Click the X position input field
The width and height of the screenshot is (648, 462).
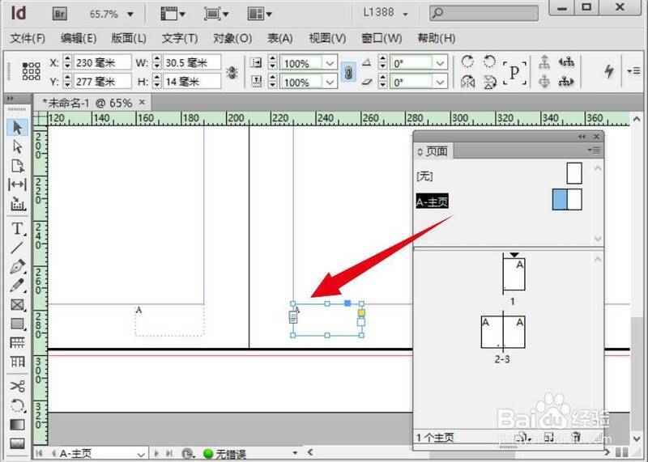pyautogui.click(x=101, y=63)
